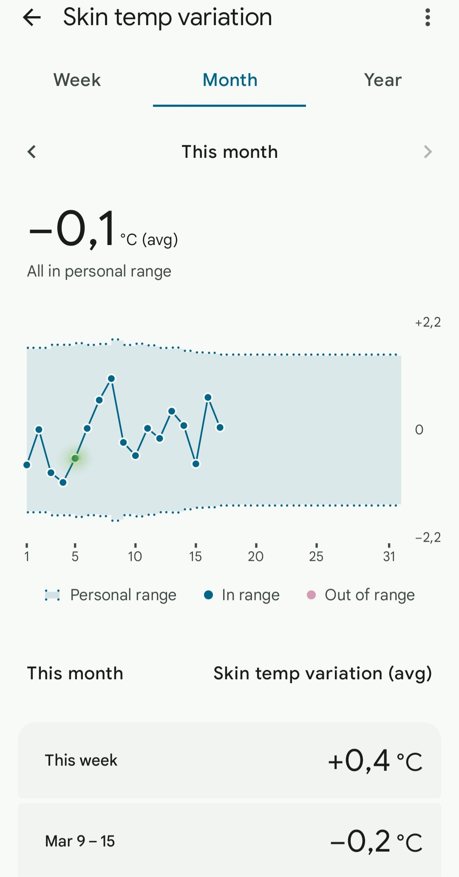Tap the back arrow icon
The width and height of the screenshot is (459, 877).
[32, 18]
